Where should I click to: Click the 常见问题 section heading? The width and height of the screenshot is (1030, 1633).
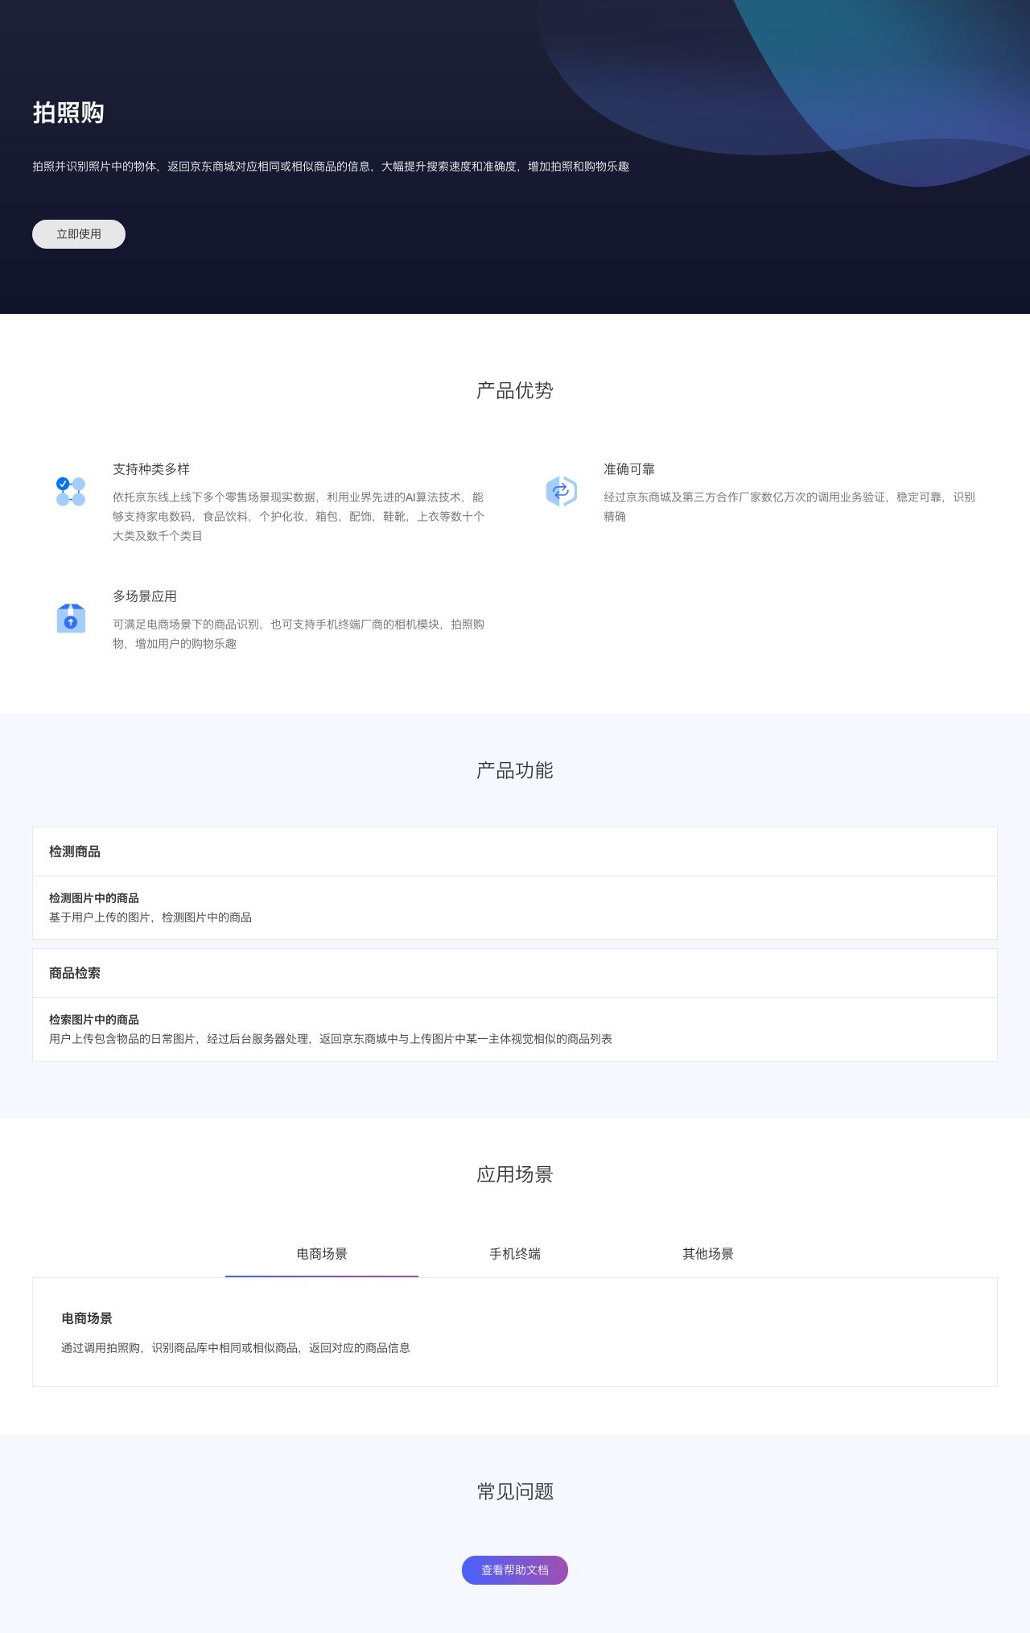pos(515,1491)
